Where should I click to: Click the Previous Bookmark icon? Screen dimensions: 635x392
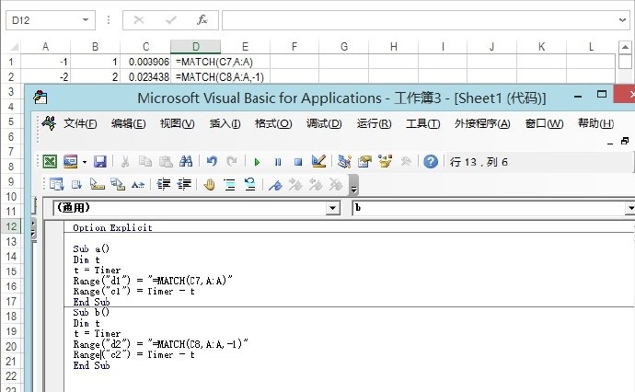click(316, 185)
